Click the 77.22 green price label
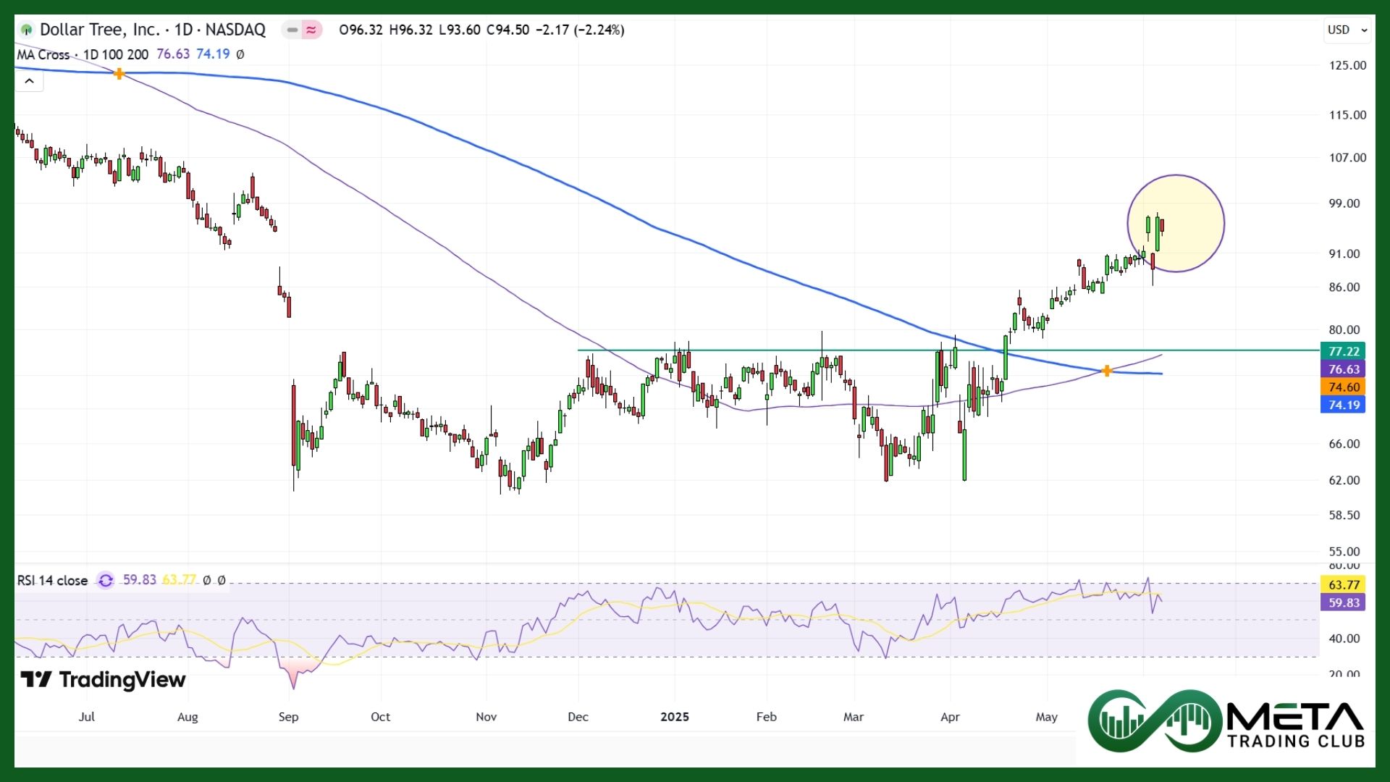 [1344, 351]
